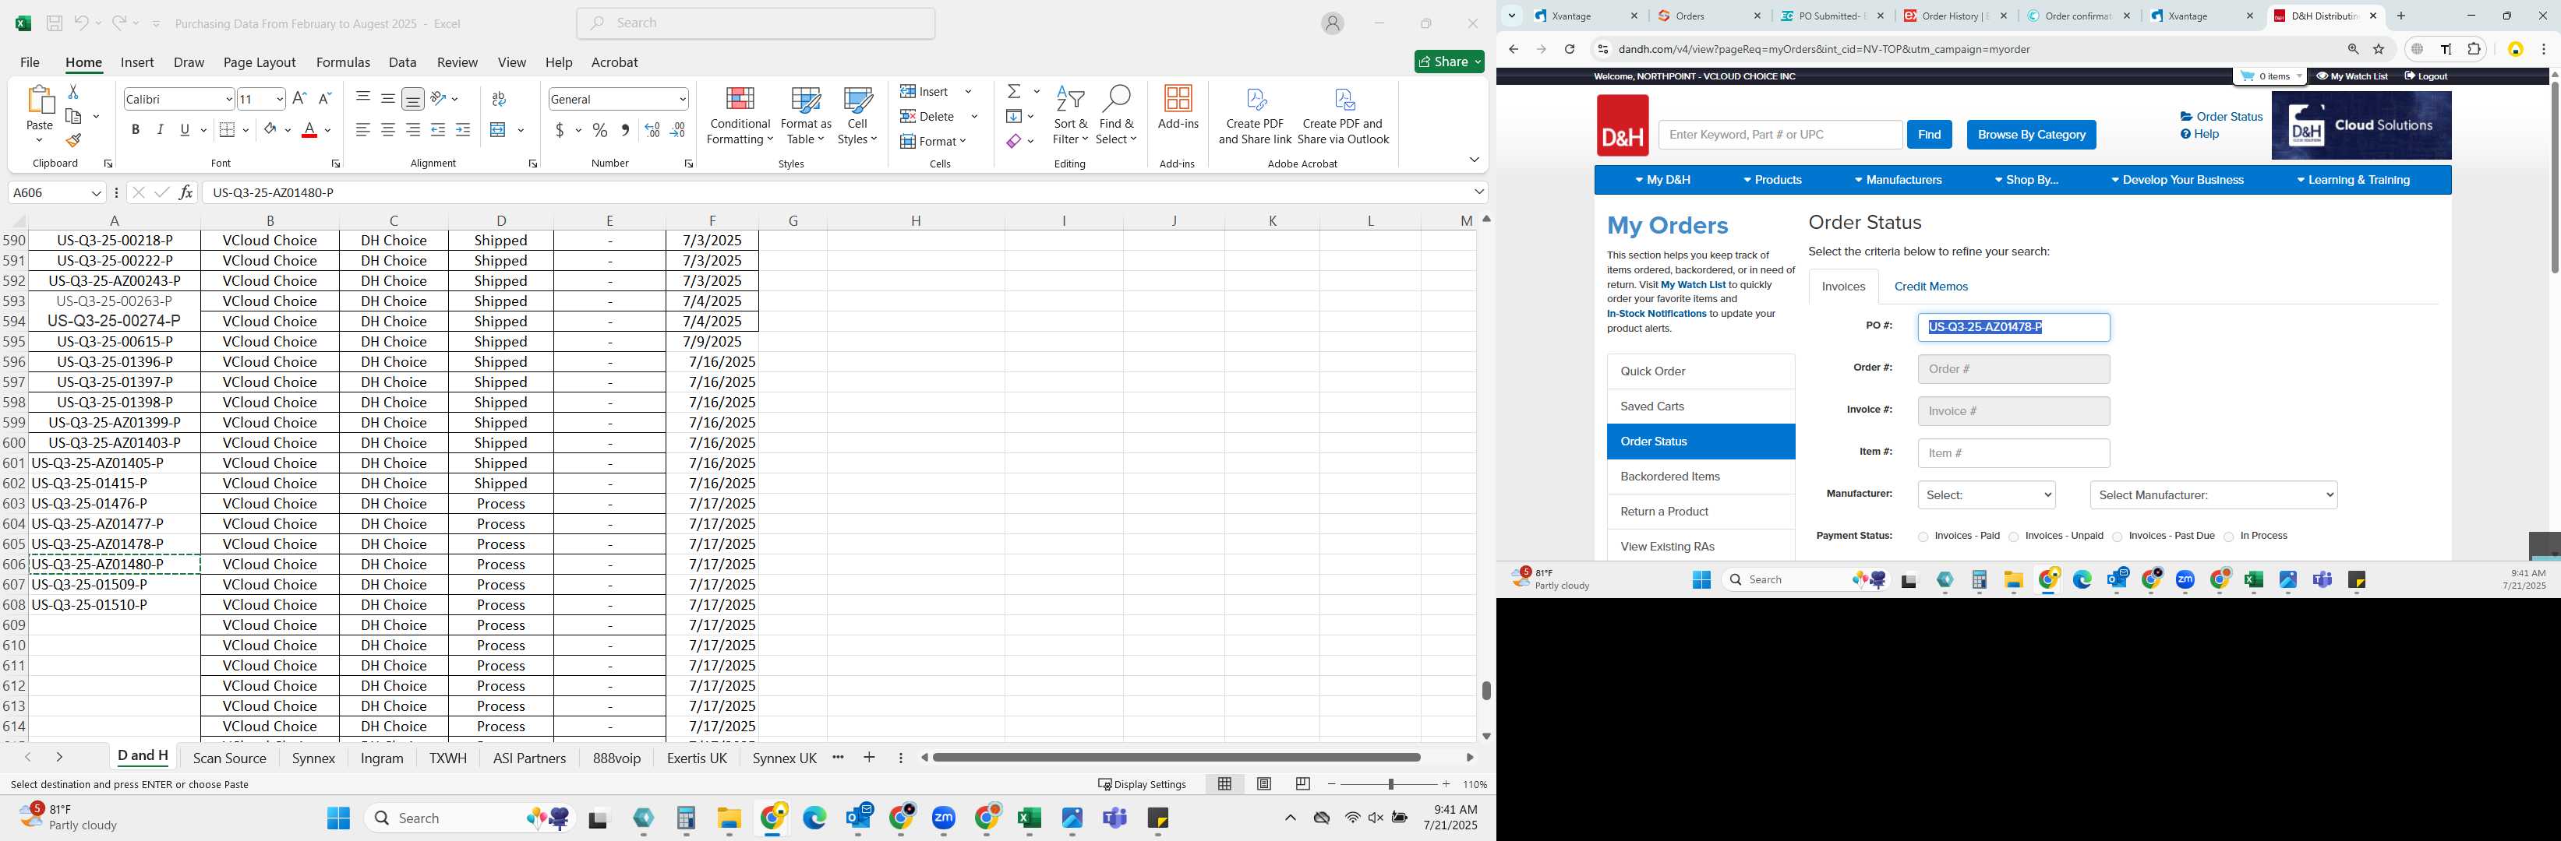Expand the Products menu on D&H
The height and width of the screenshot is (841, 2561).
coord(1772,180)
